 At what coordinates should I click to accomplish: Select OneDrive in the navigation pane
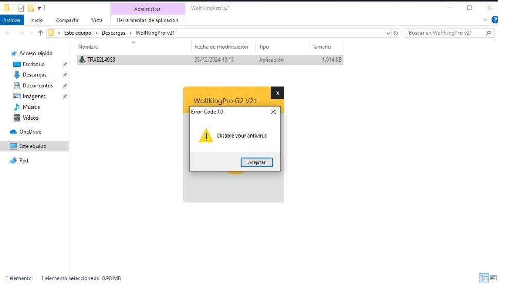pos(30,132)
